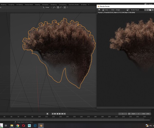Click the Blender logo in render window title
The image size is (154, 128).
click(x=99, y=6)
